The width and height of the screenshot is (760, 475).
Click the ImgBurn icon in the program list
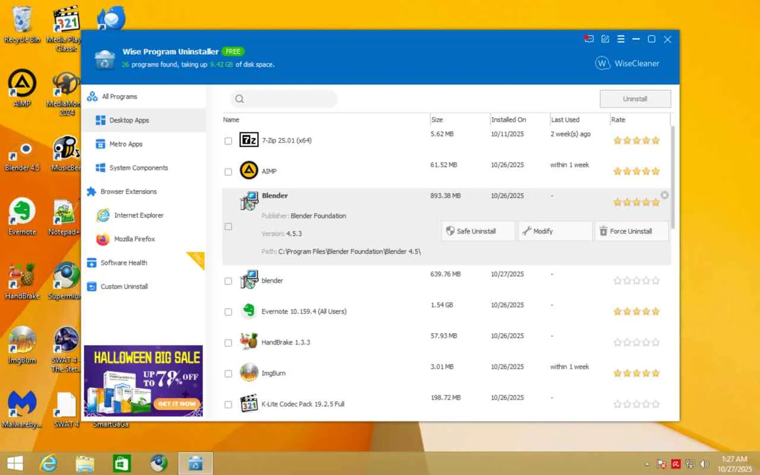tap(249, 373)
